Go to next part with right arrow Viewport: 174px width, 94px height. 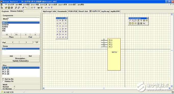click(x=26, y=42)
